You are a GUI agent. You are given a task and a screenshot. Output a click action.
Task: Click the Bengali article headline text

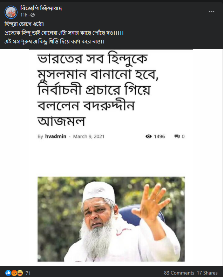point(98,89)
